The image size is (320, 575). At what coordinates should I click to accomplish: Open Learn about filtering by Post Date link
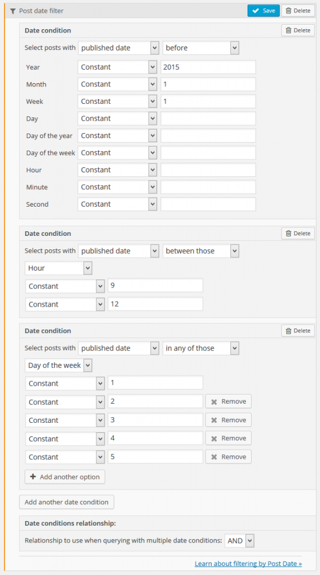point(248,563)
